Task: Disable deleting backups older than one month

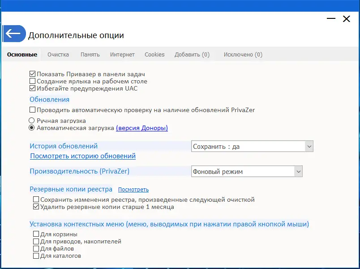Action: [x=35, y=207]
